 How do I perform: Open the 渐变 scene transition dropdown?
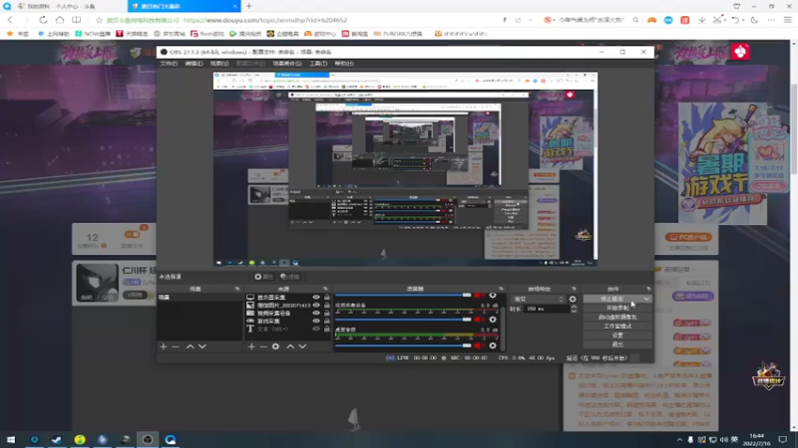(x=539, y=300)
